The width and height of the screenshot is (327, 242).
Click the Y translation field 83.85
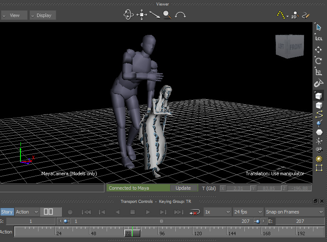[269, 188]
